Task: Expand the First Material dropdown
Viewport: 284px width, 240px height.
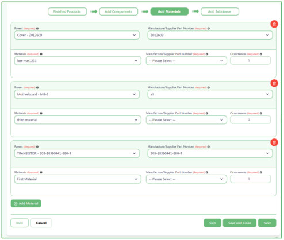Action: [78, 179]
